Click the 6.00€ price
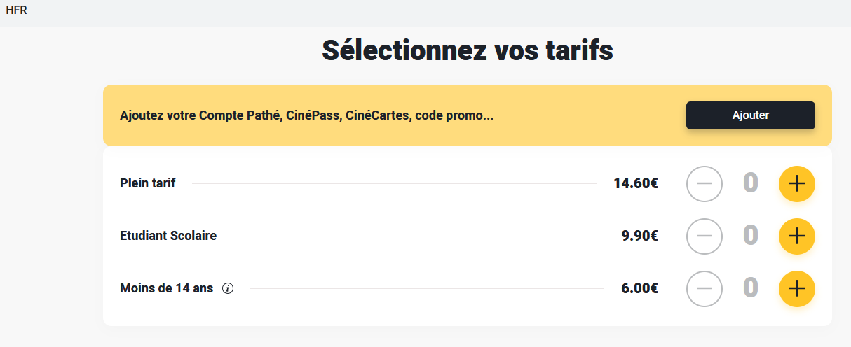851x347 pixels. (639, 288)
